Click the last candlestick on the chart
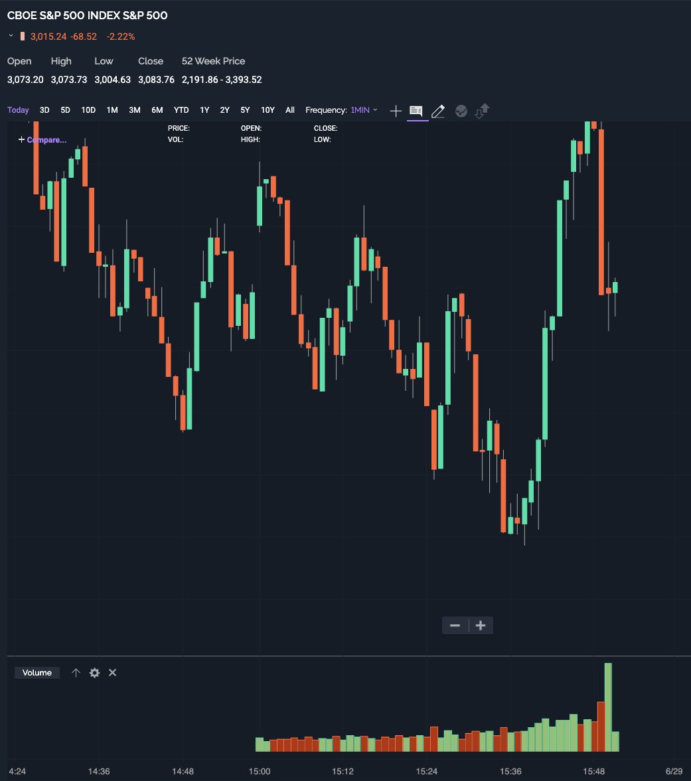Viewport: 691px width, 781px height. [615, 287]
